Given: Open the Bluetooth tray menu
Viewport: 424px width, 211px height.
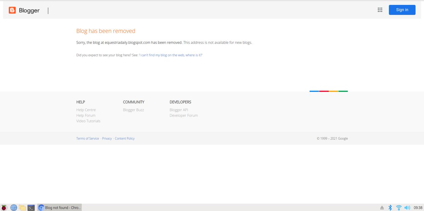Looking at the screenshot, I should pos(390,208).
